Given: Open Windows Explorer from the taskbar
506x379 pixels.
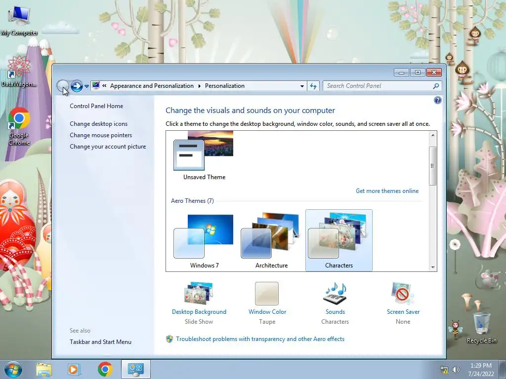Looking at the screenshot, I should pyautogui.click(x=44, y=369).
